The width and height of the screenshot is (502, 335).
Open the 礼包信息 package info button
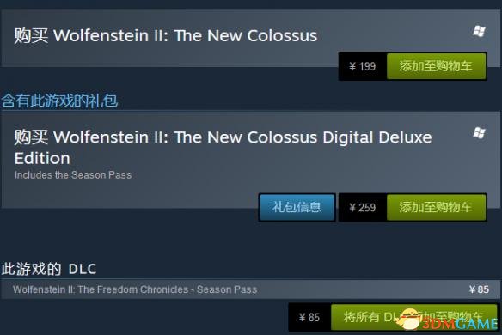(297, 207)
